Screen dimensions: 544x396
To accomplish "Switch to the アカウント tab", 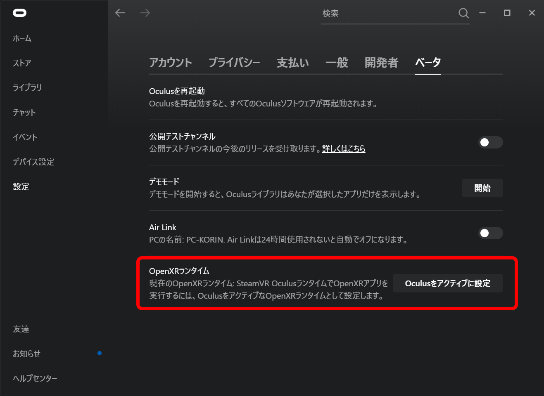I will coord(170,63).
